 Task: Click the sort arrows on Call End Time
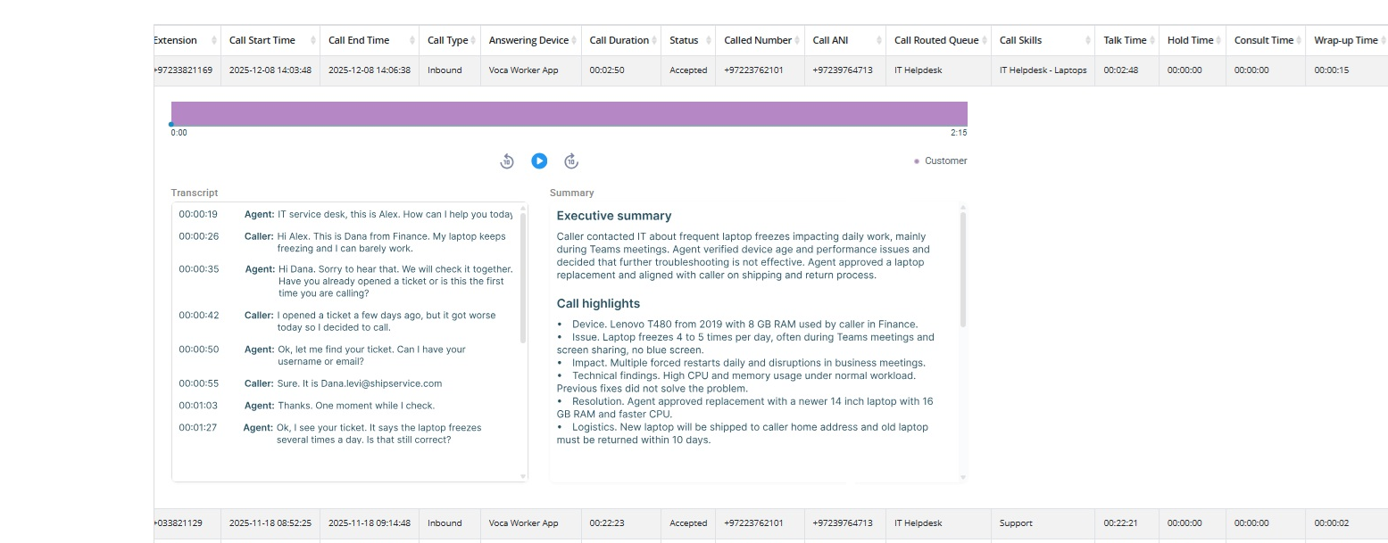tap(411, 41)
